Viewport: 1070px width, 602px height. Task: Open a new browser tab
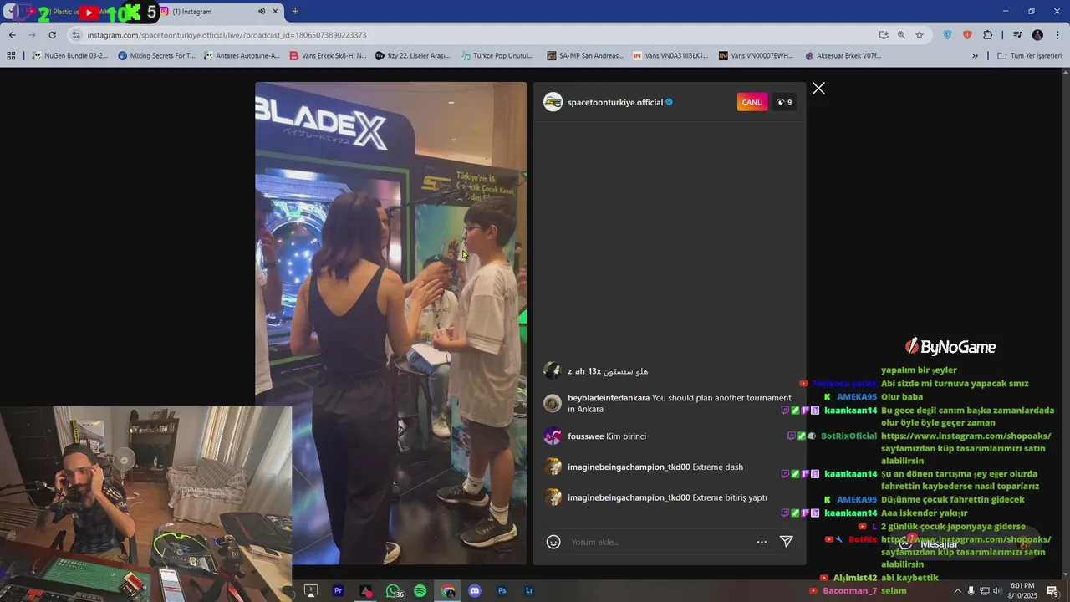pyautogui.click(x=295, y=12)
